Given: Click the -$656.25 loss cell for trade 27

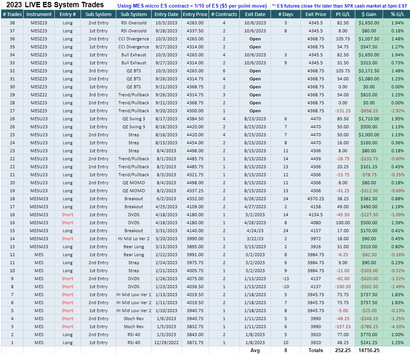Looking at the screenshot, I should [x=369, y=111].
